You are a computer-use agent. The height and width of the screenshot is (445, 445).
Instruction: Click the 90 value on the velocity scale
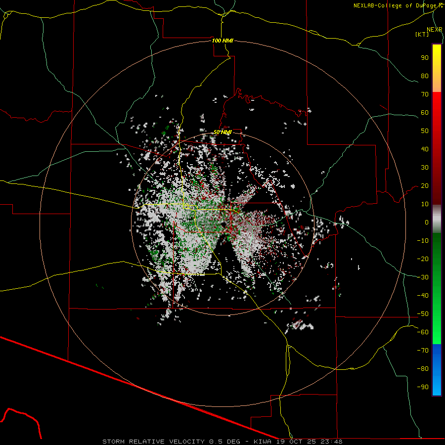click(x=425, y=58)
